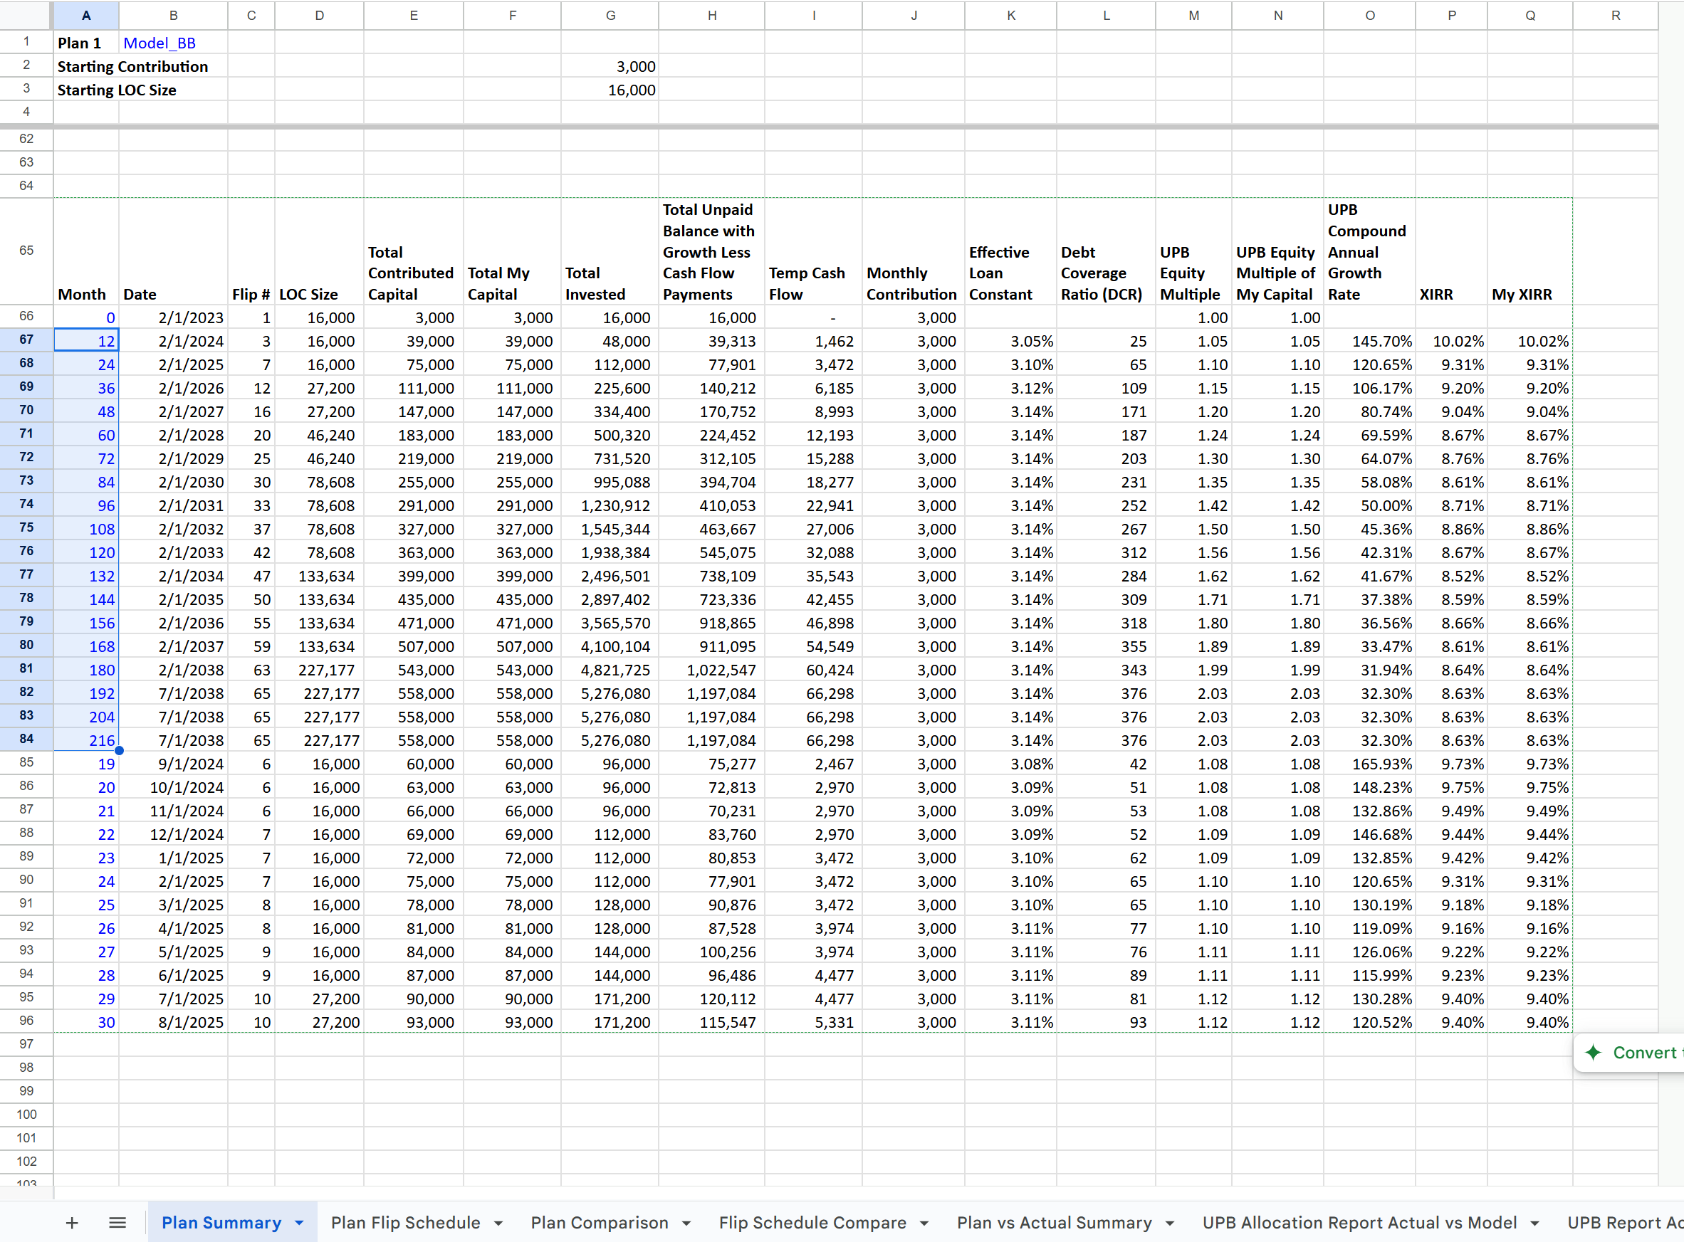Open Plan Flip Schedule tab dropdown arrow
Viewport: 1684px width, 1242px height.
click(x=498, y=1224)
